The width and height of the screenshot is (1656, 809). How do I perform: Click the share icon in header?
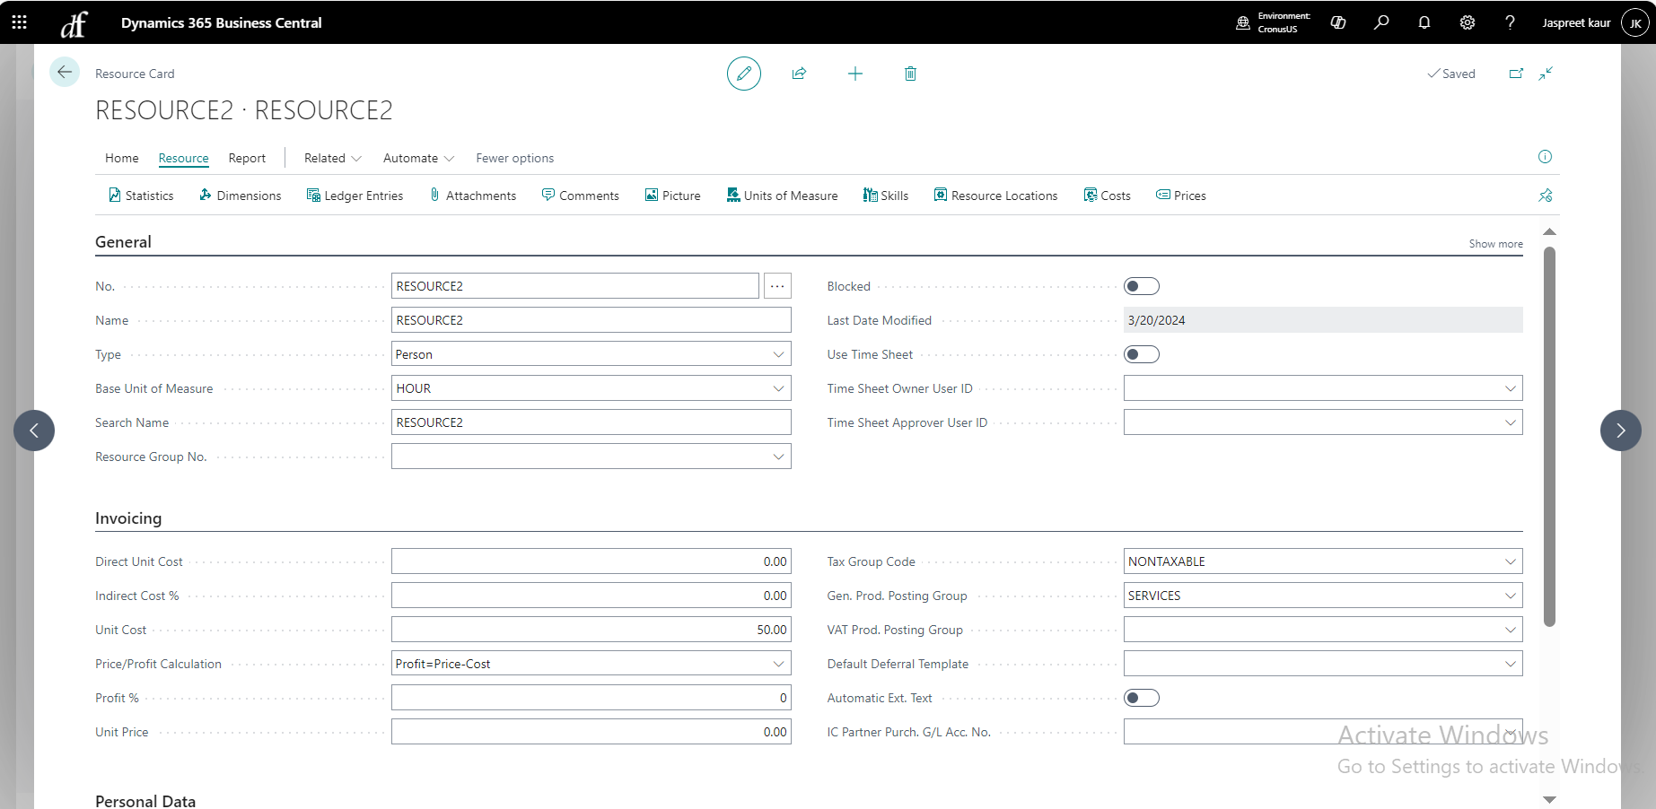tap(799, 74)
